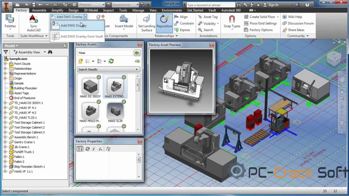Select the HAAS SL30 asset thumbnail
The image size is (349, 196).
[115, 110]
